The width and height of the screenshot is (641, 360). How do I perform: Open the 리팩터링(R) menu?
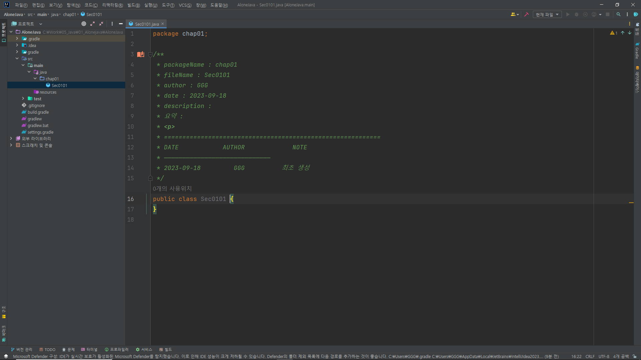[113, 5]
